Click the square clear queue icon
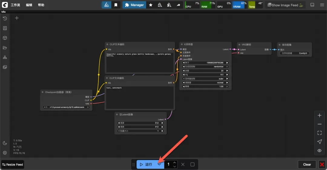The height and width of the screenshot is (170, 327). pyautogui.click(x=192, y=164)
